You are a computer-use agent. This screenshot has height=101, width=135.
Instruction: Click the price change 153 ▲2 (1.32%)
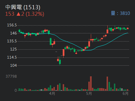25,14
